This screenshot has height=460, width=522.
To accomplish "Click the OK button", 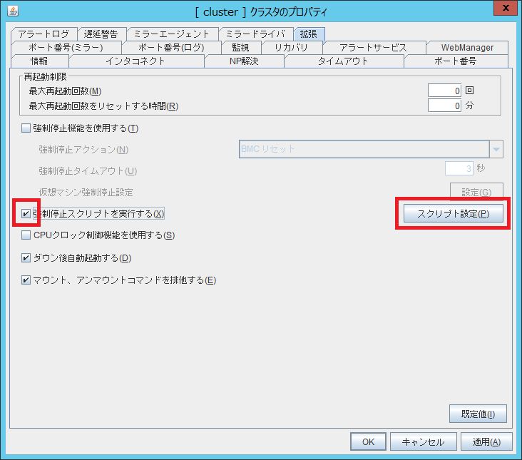I will [x=368, y=441].
